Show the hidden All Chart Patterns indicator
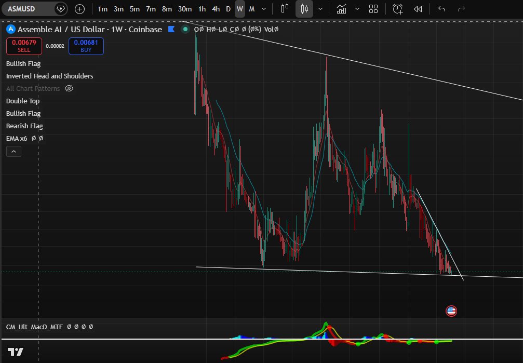523x363 pixels. pyautogui.click(x=69, y=88)
